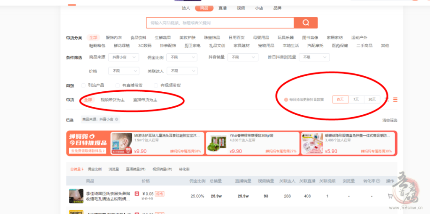Screen dimensions: 430x214
Task: Open the 佣金比例 dropdown
Action: 182,57
